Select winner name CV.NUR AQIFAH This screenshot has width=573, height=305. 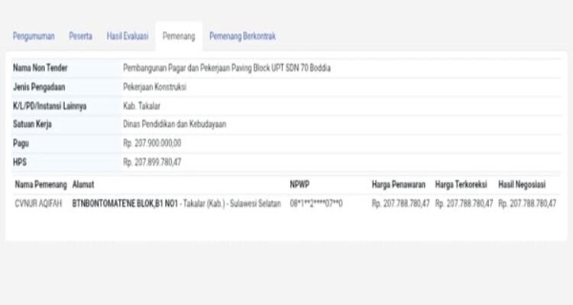[38, 204]
